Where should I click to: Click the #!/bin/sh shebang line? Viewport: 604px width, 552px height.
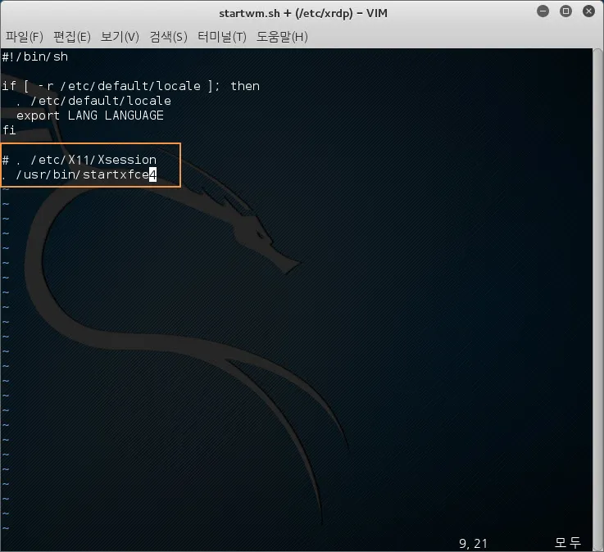point(35,57)
